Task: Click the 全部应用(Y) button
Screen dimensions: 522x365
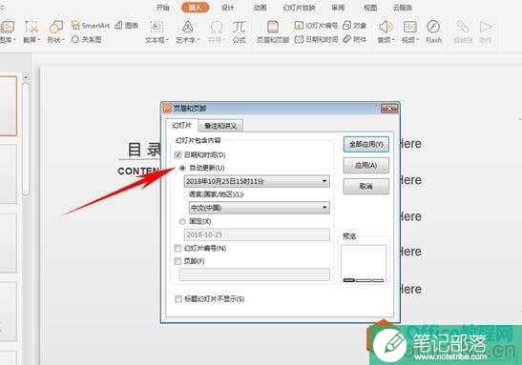Action: [x=366, y=144]
